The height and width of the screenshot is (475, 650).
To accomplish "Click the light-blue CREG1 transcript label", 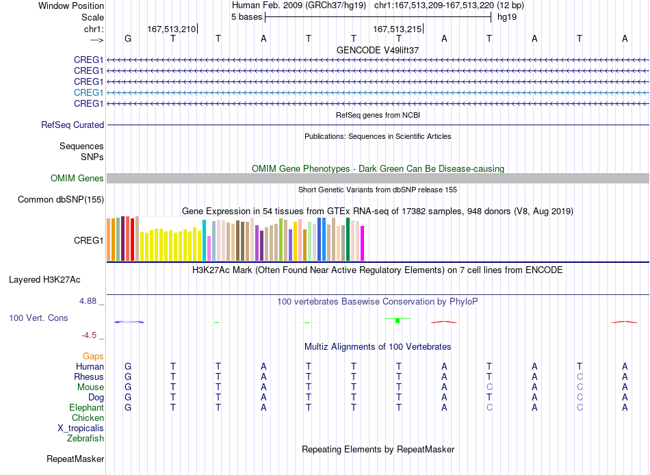I will pos(88,92).
